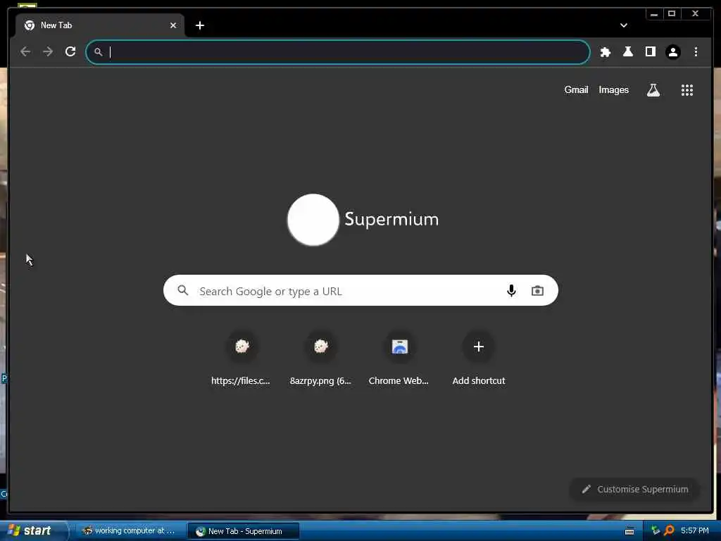
Task: Open the profile avatar menu
Action: (672, 52)
